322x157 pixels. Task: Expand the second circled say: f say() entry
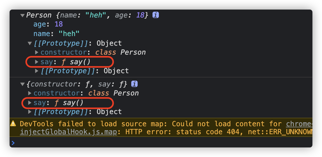(30, 103)
